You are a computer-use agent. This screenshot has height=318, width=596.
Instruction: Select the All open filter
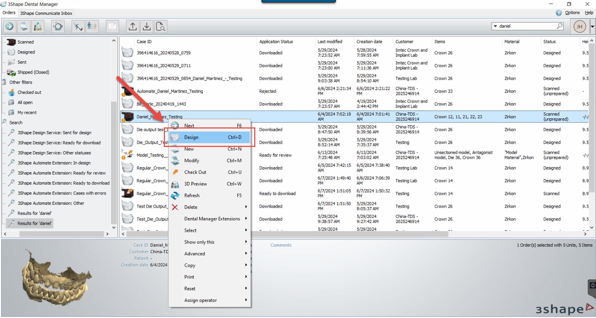[x=25, y=103]
